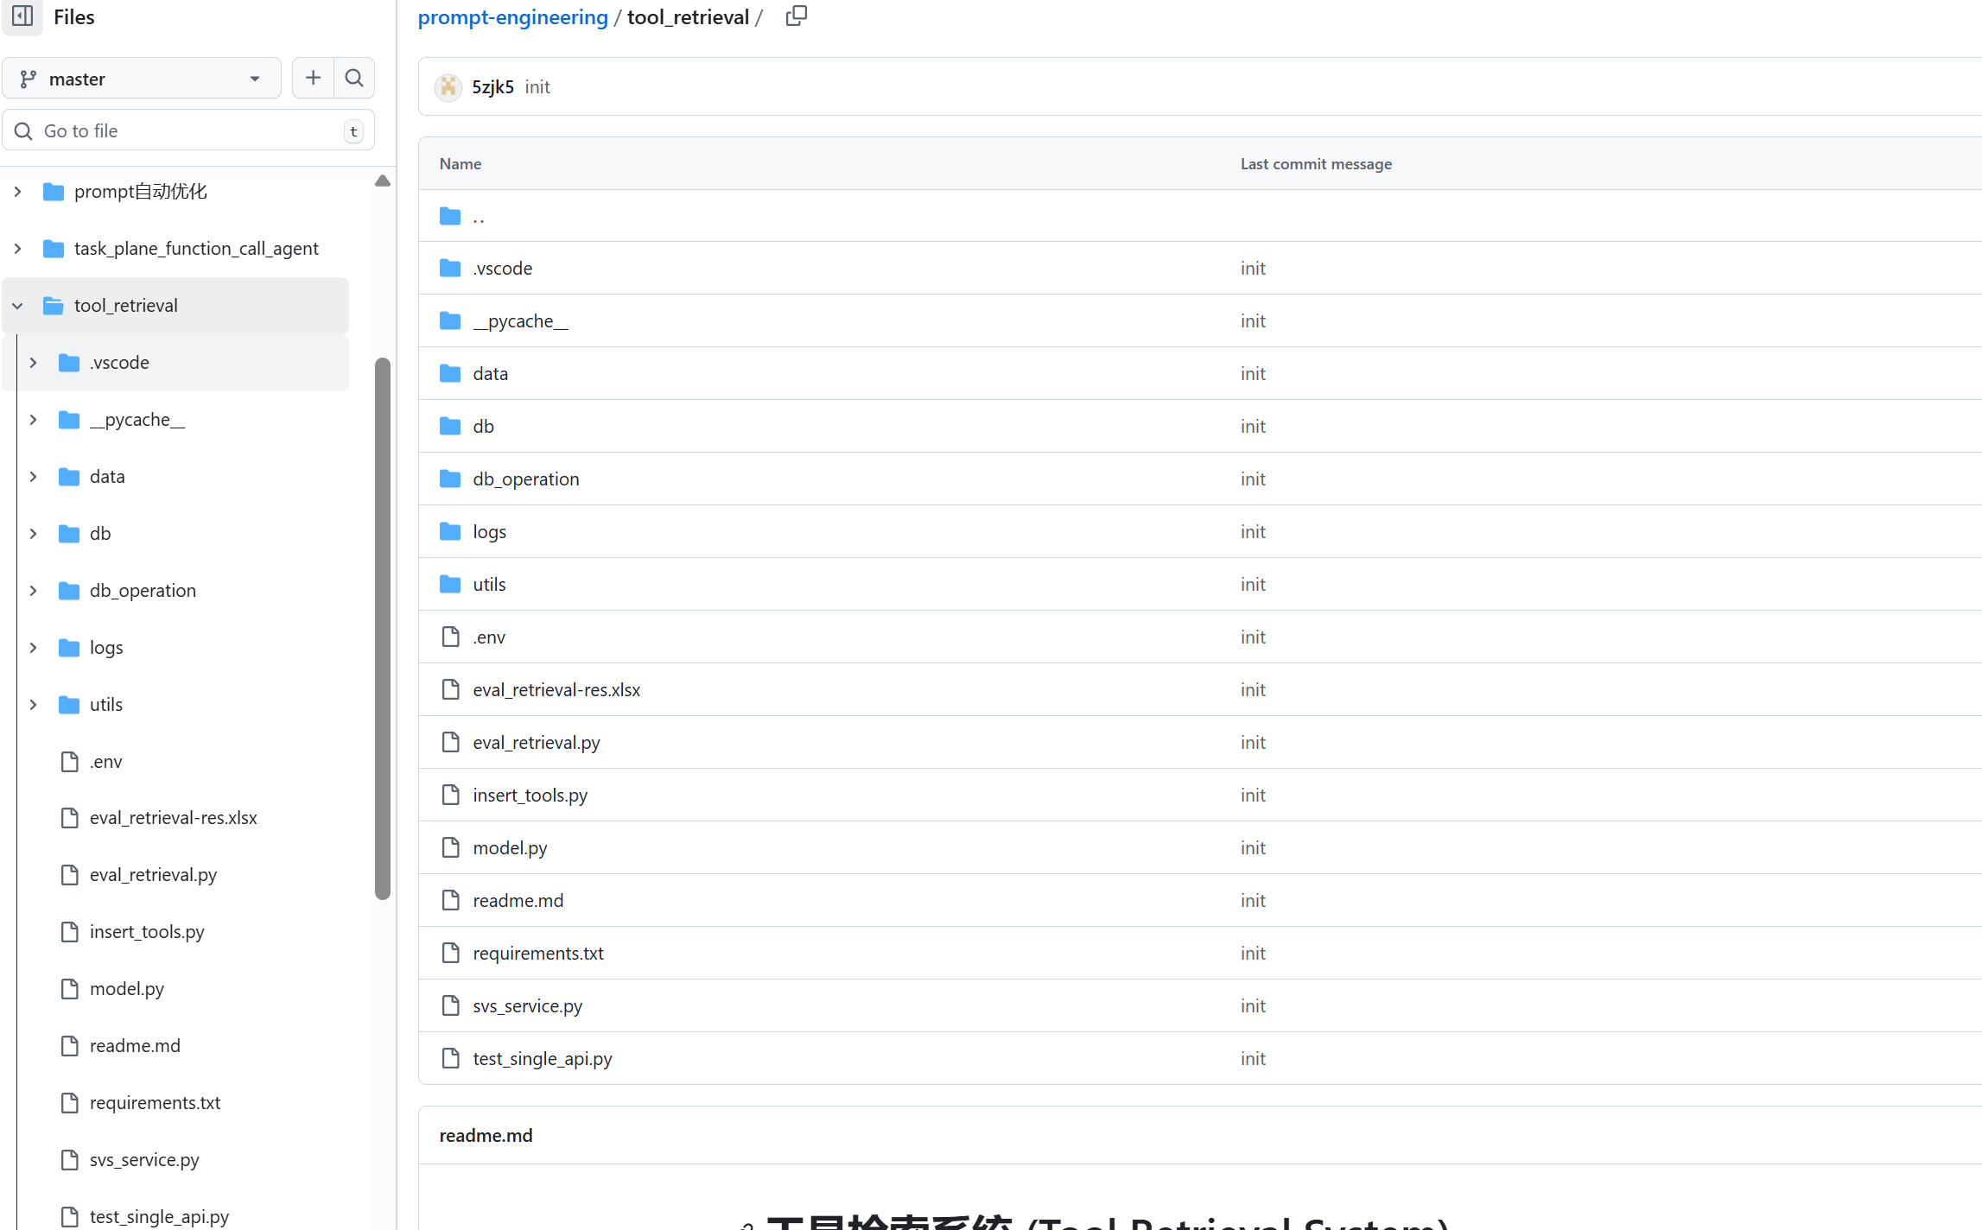This screenshot has width=1982, height=1230.
Task: Click the file icon beside eval_retrieval-res.xlsx in the list
Action: click(x=450, y=689)
